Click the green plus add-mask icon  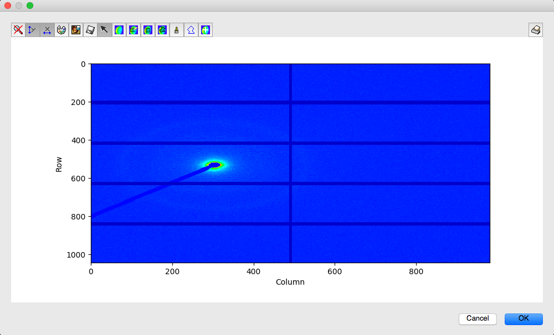pos(206,30)
